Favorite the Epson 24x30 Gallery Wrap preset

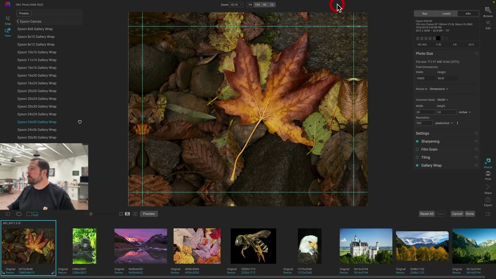tap(80, 122)
